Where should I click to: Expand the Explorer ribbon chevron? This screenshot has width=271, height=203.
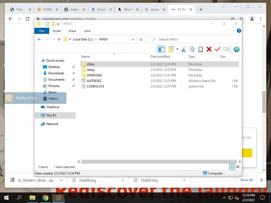[x=233, y=31]
